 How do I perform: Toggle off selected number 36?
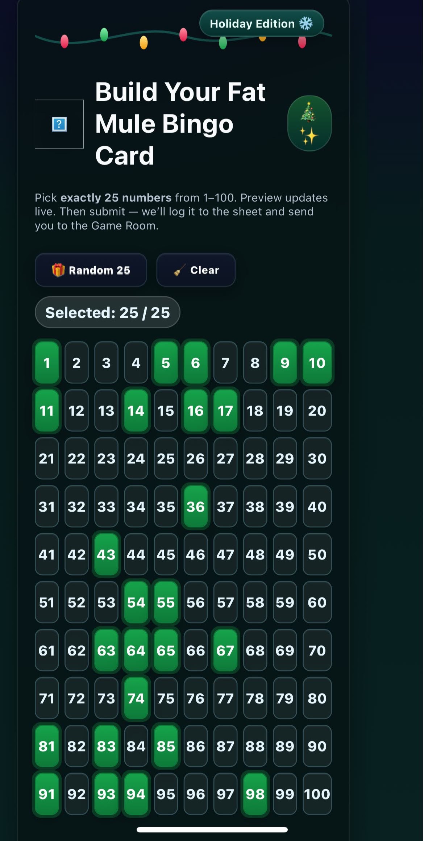point(195,507)
